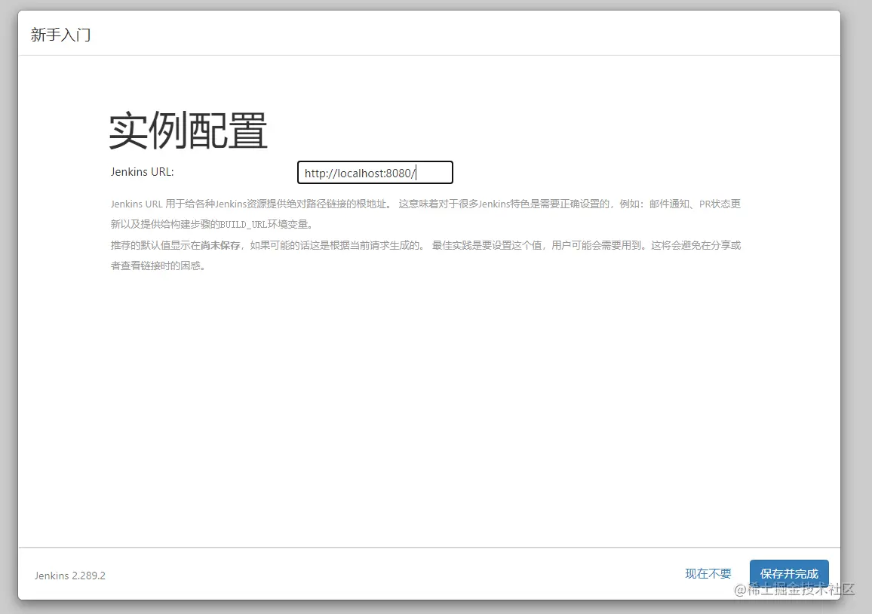Click the BUILD_URL环境变量 description line
The image size is (872, 614).
tap(211, 225)
